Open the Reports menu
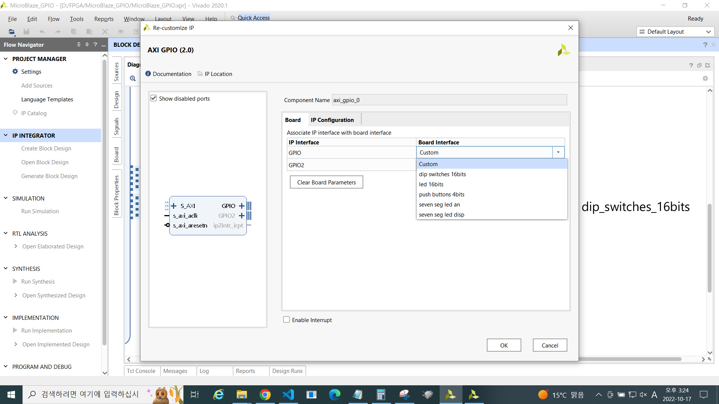Image resolution: width=719 pixels, height=404 pixels. point(104,19)
